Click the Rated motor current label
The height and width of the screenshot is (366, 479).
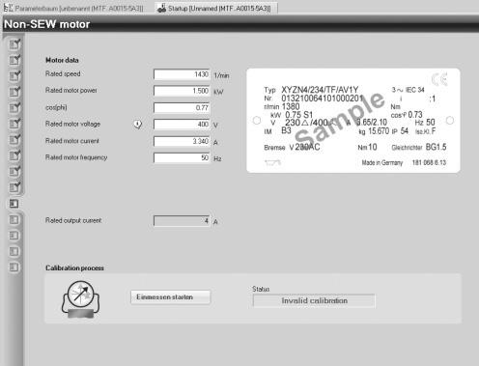coord(72,141)
